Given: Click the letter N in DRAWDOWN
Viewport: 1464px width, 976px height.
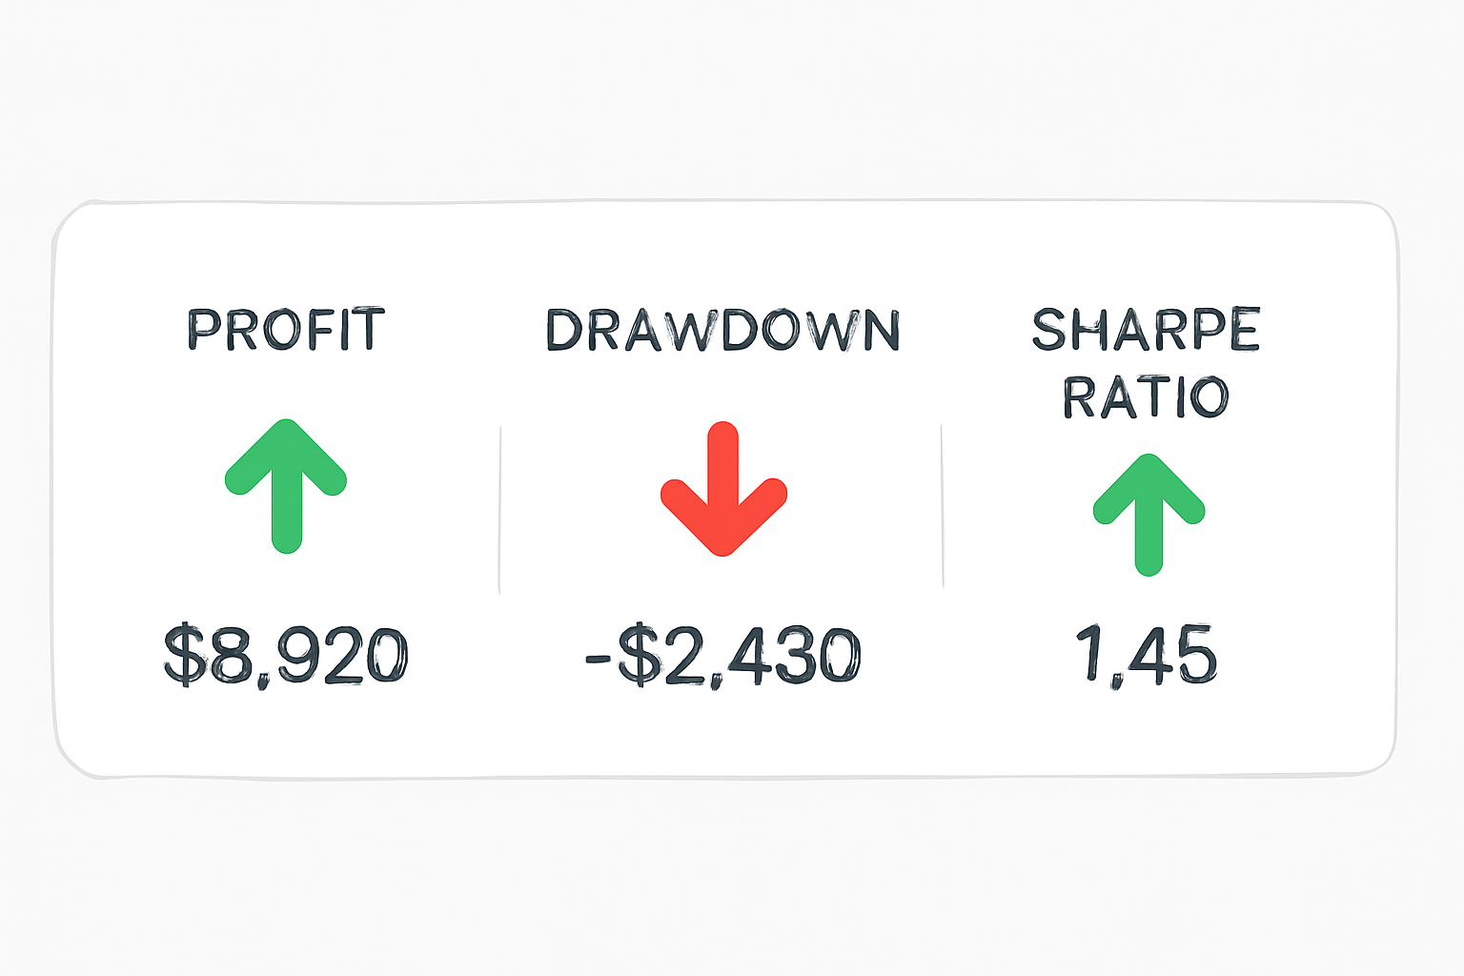Looking at the screenshot, I should (877, 331).
